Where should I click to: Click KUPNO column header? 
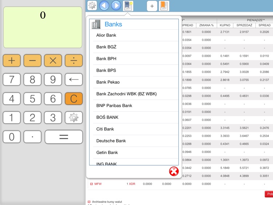(225, 25)
